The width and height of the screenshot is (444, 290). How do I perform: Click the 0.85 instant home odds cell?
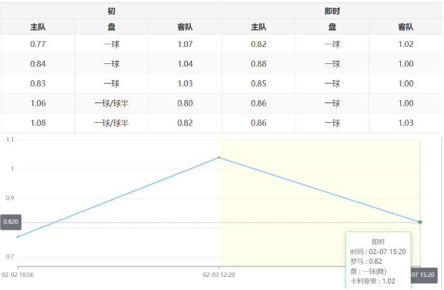tap(258, 84)
